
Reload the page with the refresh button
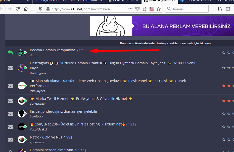18,9
